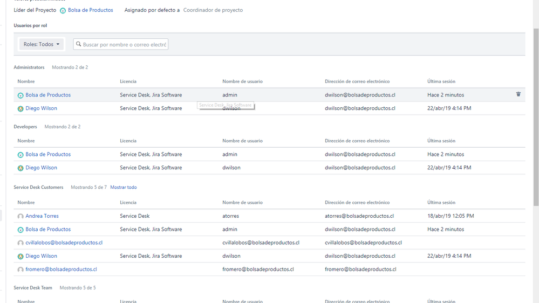
Task: Open Bolsa de Productos profile in Administrators
Action: point(48,95)
